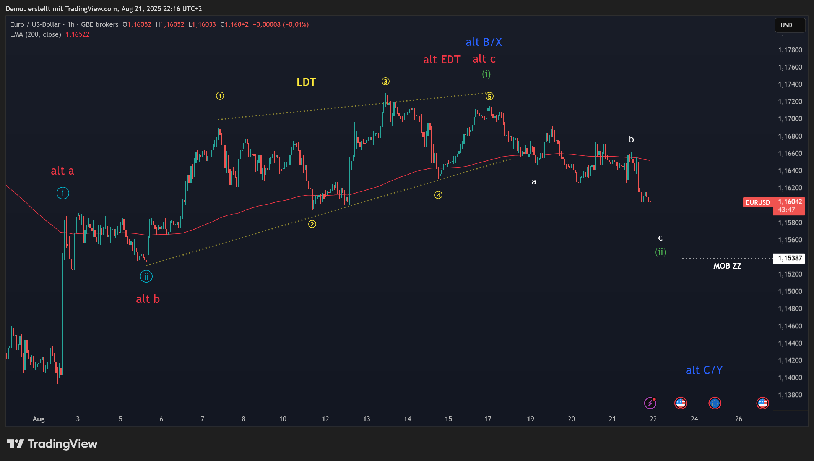Click the EMA (200, close) indicator legend
The width and height of the screenshot is (814, 461).
[x=36, y=34]
